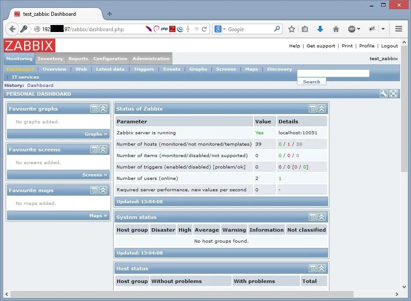Click the Print link

347,46
